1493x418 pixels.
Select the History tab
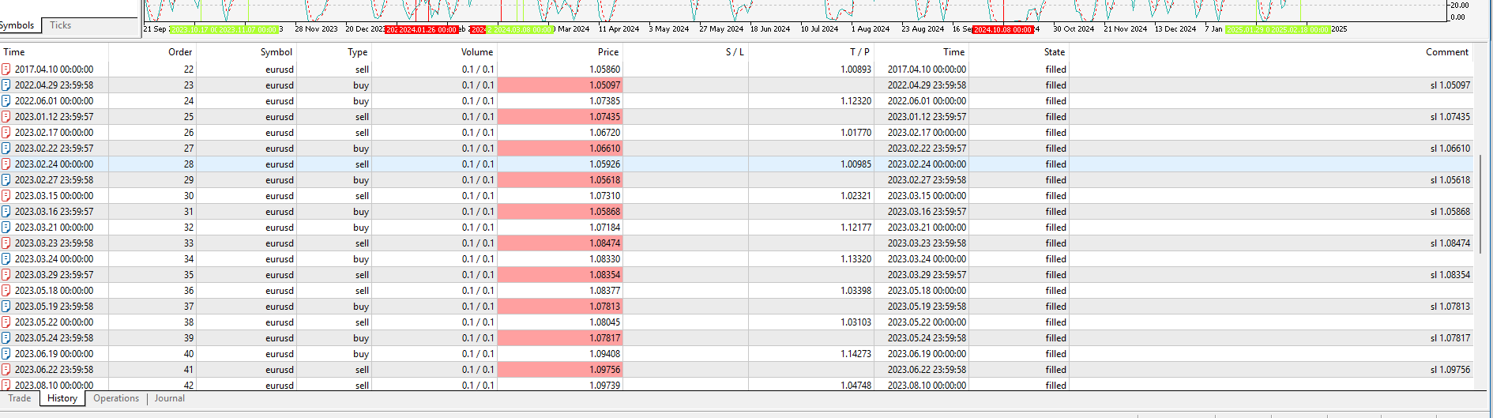pyautogui.click(x=62, y=398)
